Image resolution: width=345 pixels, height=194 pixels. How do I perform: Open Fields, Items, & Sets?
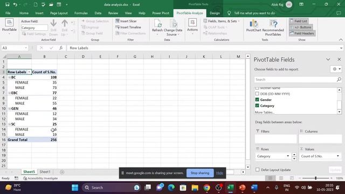coord(222,21)
